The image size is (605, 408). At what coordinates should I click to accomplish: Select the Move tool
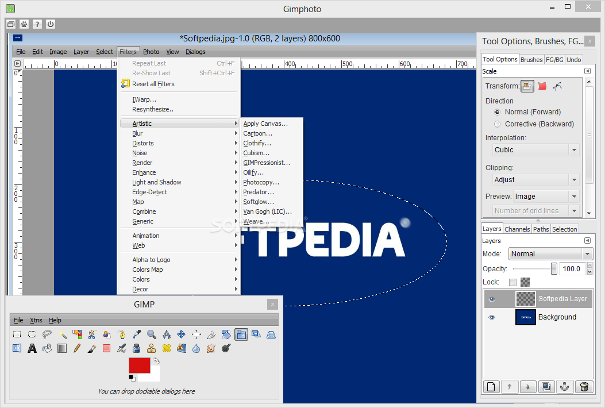182,334
